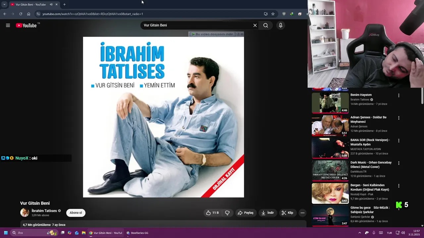The height and width of the screenshot is (238, 424).
Task: Click Sahipsiz Şarkılar channel name
Action: (360, 217)
